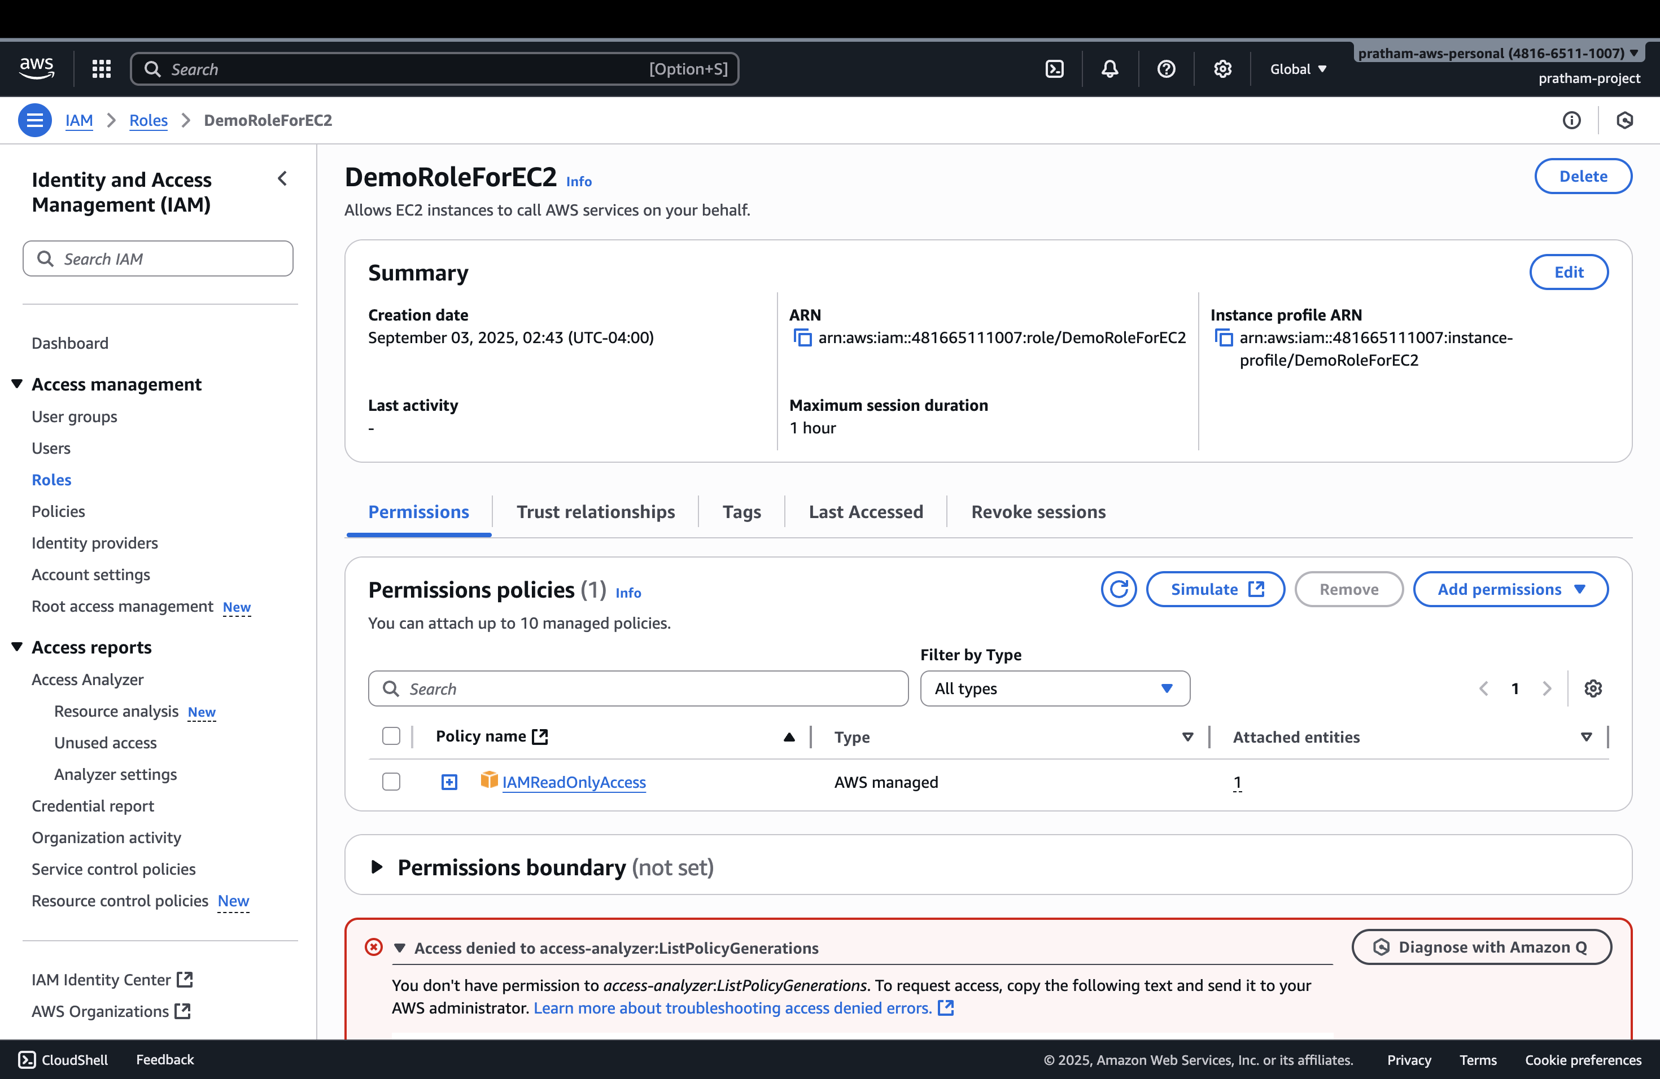Copy the Instance profile ARN with its copy icon
1660x1079 pixels.
tap(1224, 338)
